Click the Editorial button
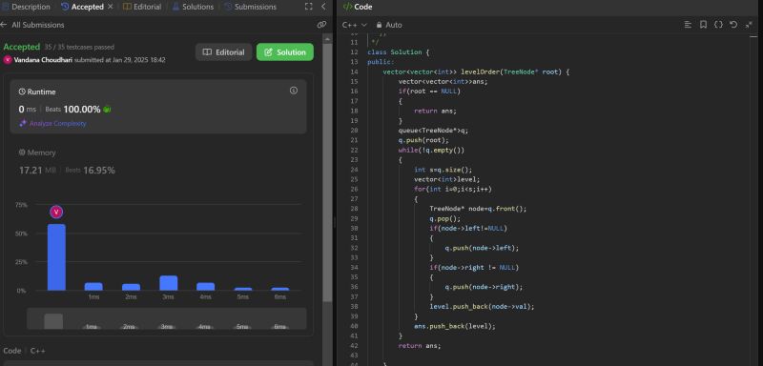Viewport: 763px width, 366px height. (224, 52)
